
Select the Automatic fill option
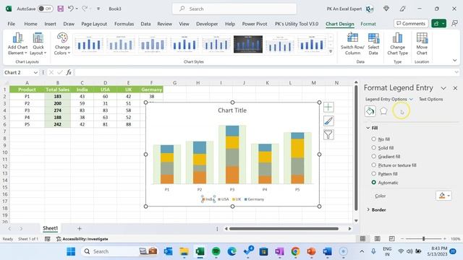373,182
